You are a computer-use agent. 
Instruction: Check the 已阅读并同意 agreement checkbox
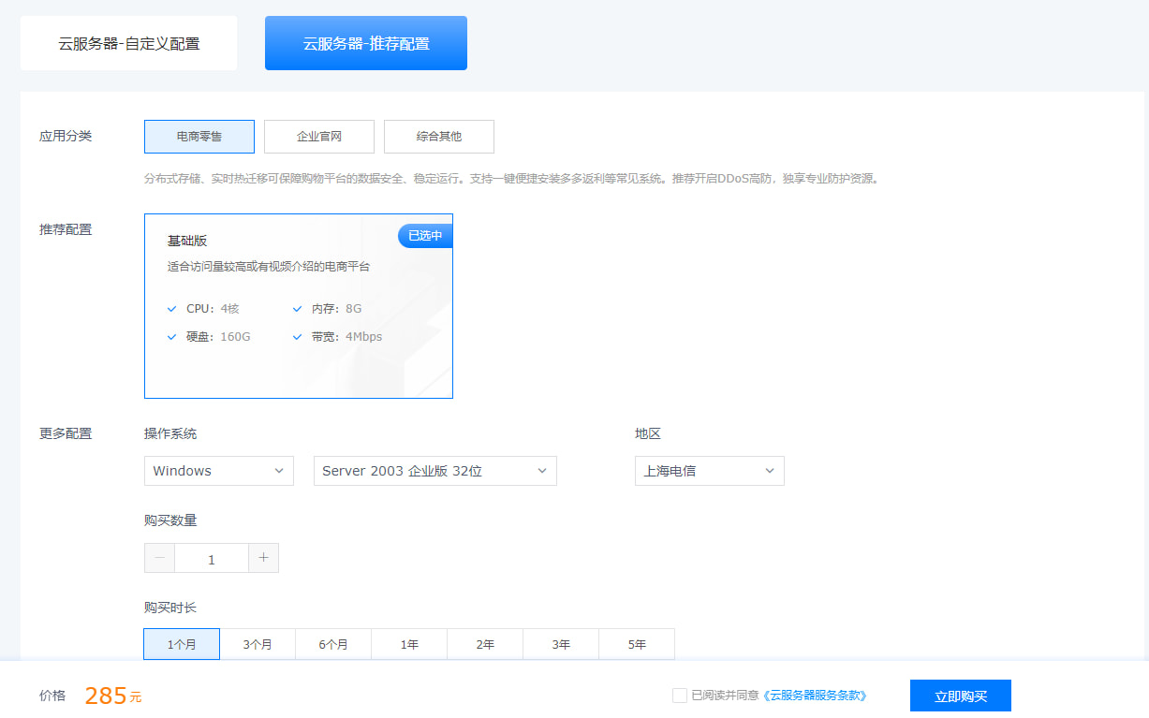679,696
